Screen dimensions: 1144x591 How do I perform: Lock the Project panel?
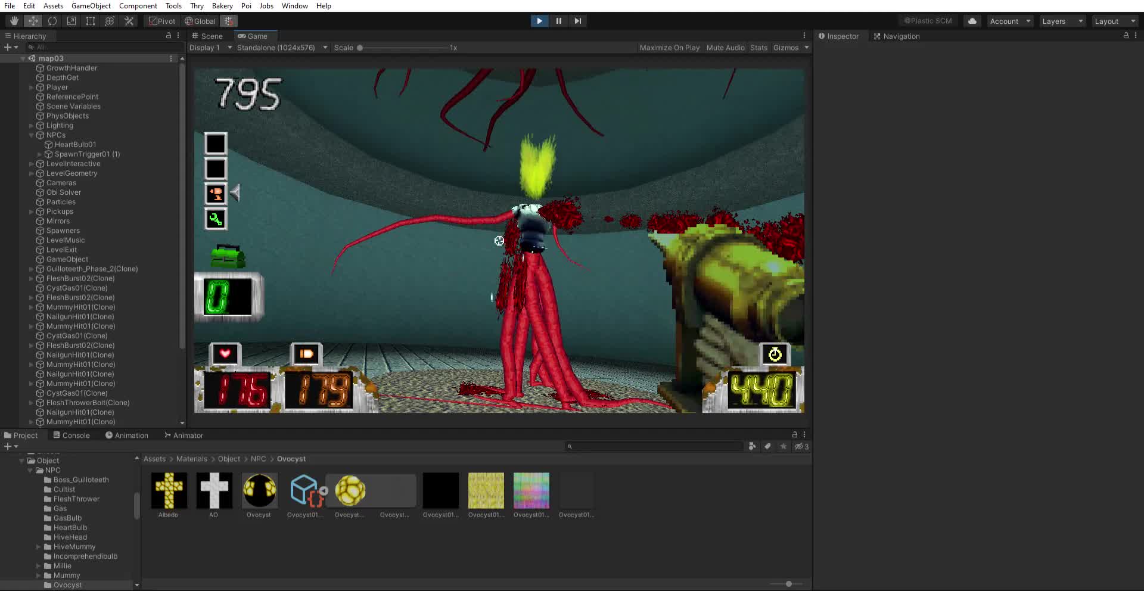(794, 435)
